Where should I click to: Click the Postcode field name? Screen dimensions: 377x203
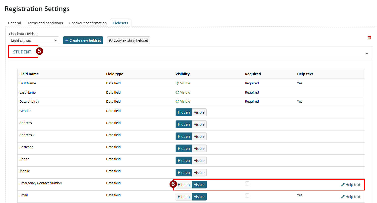click(x=26, y=147)
